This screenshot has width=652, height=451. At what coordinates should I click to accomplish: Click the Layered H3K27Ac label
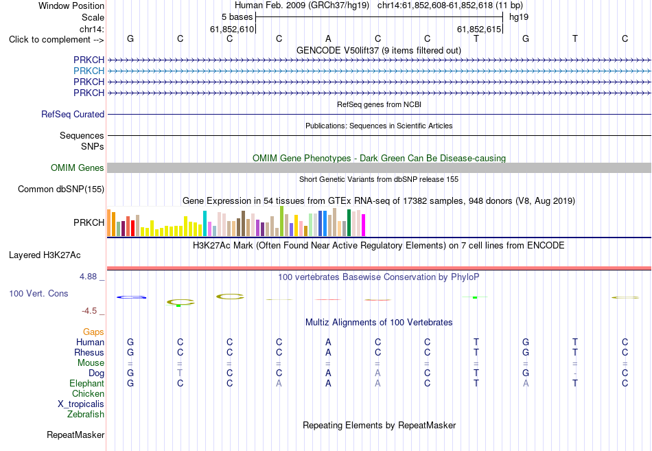click(45, 255)
